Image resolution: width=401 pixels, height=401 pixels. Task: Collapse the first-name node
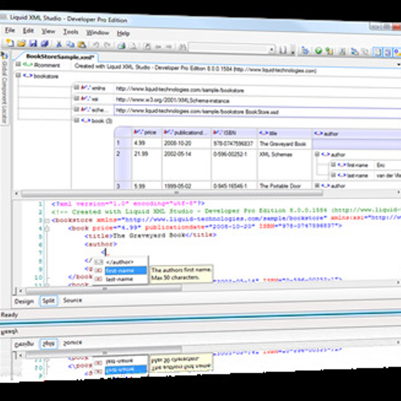pos(333,165)
